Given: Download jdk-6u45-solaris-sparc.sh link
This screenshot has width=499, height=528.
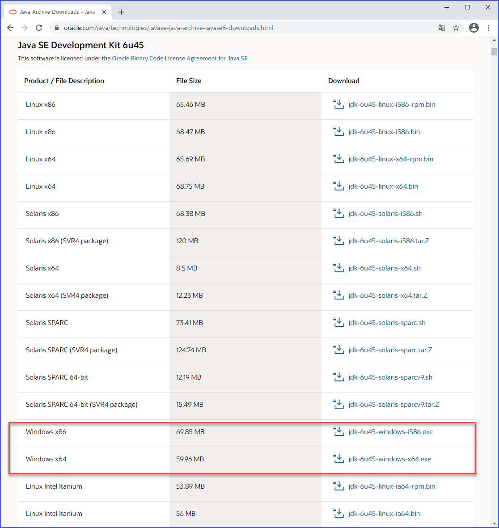Looking at the screenshot, I should click(387, 323).
